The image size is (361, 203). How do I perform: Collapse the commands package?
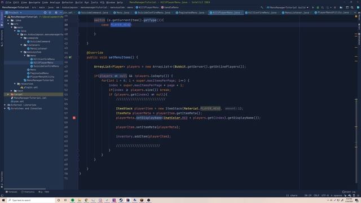coord(21,38)
